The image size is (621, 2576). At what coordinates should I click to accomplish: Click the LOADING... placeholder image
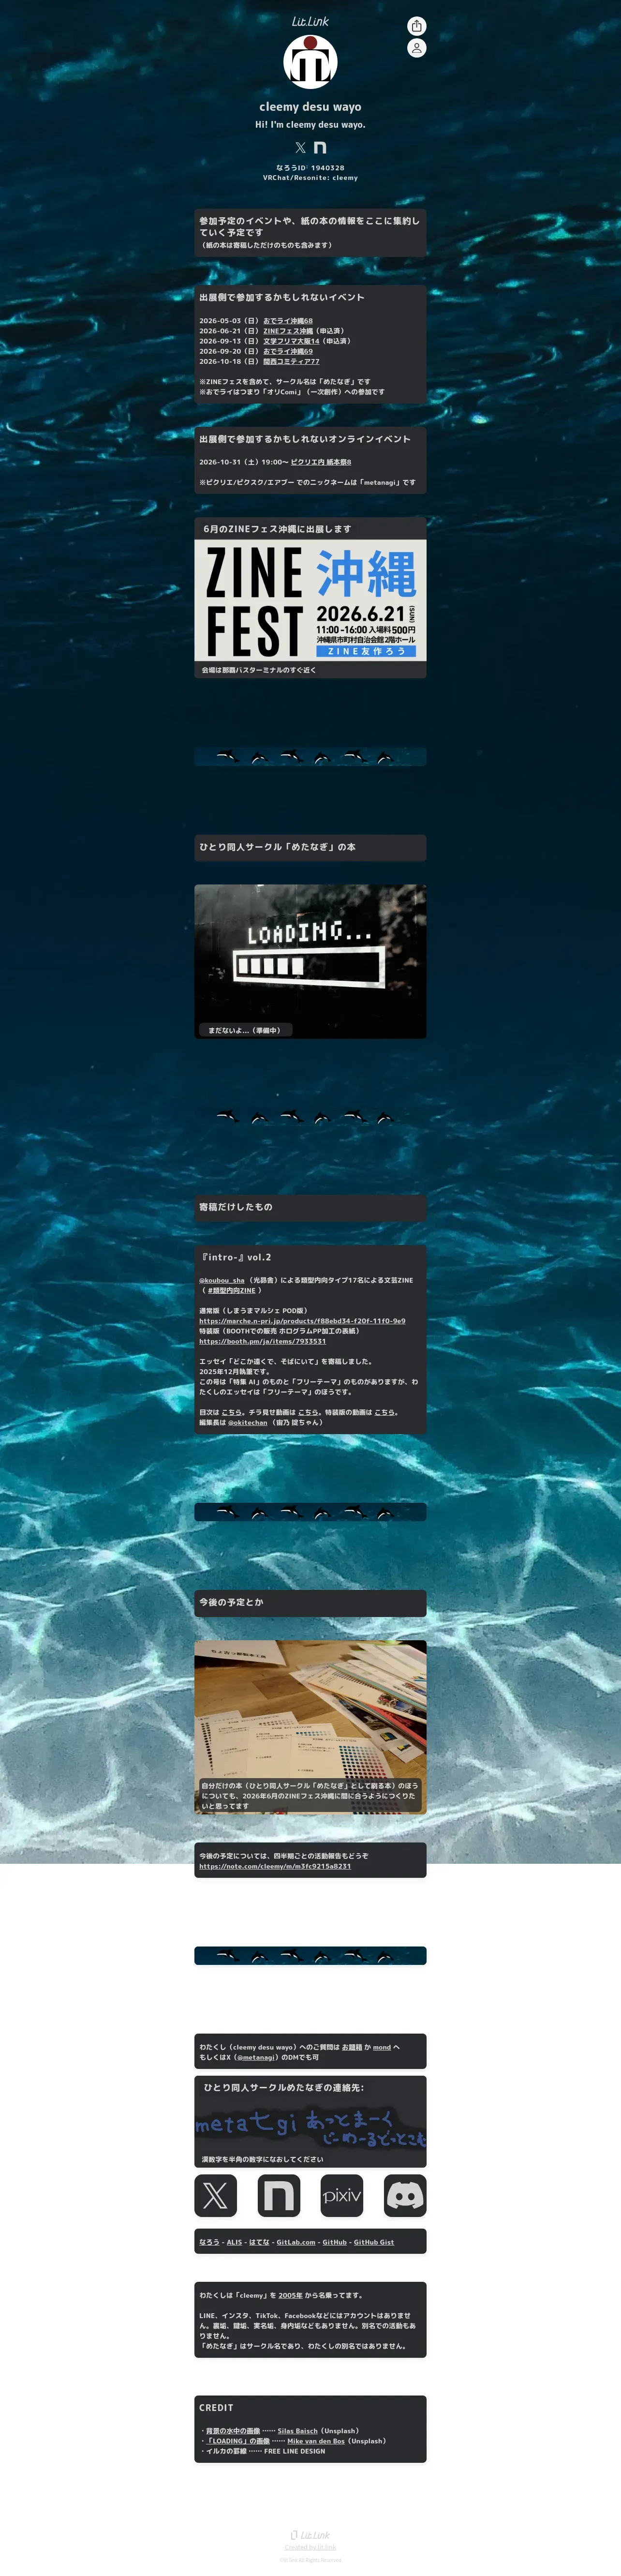(x=310, y=961)
